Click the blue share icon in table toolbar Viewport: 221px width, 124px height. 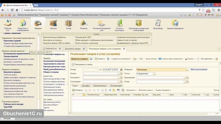coord(110,90)
